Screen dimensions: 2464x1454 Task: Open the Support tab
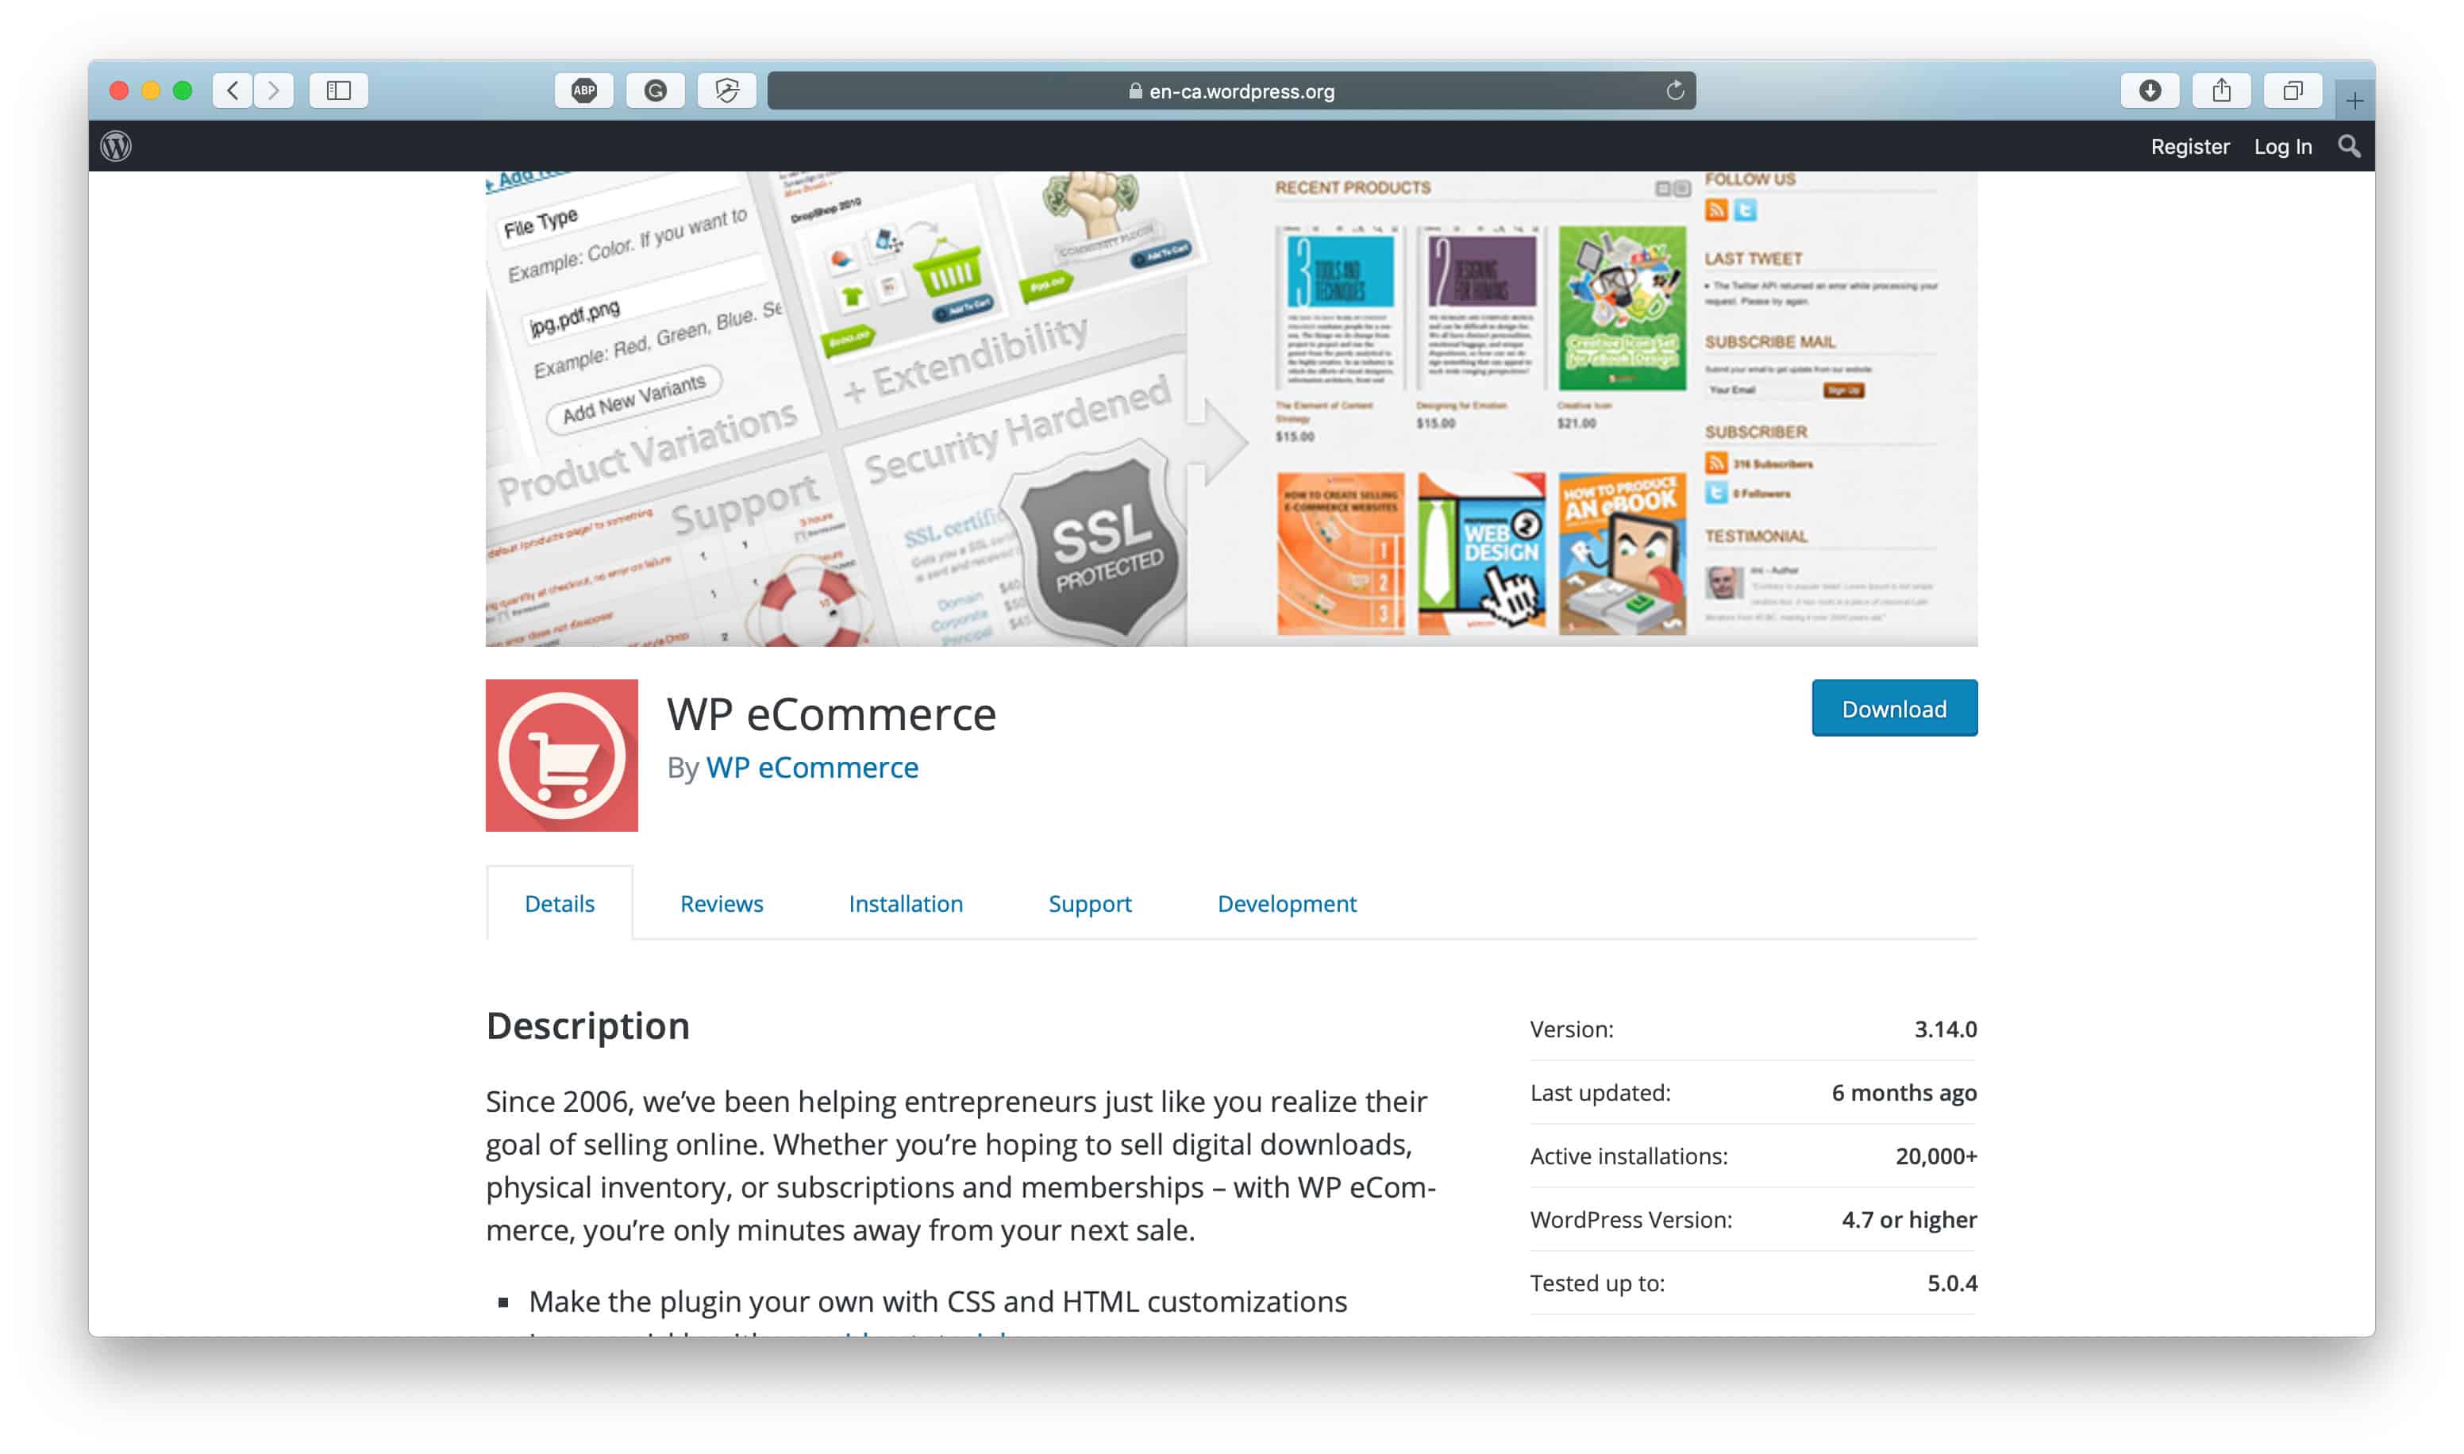pos(1088,902)
